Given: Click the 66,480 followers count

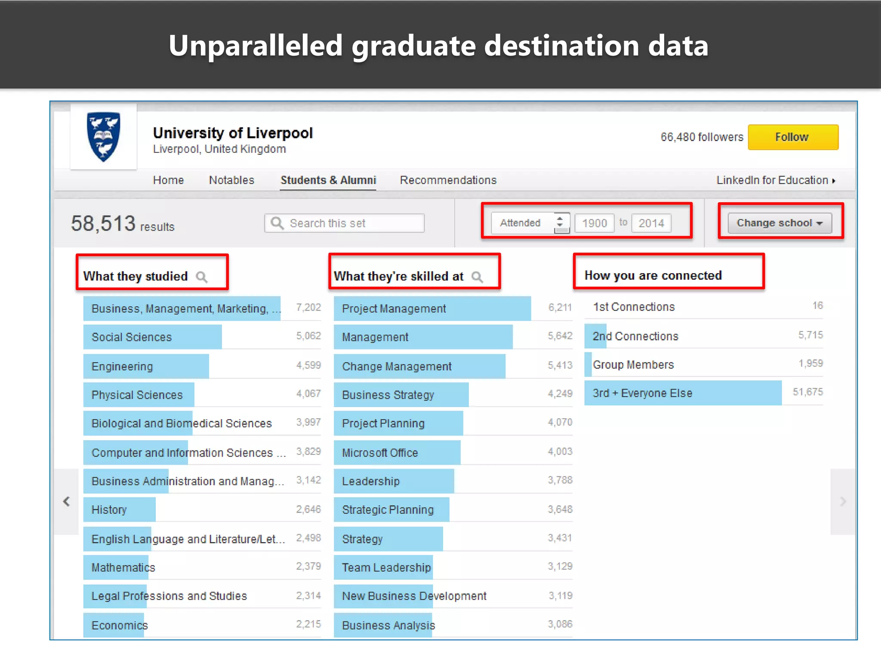Looking at the screenshot, I should click(702, 137).
